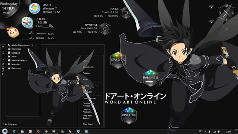The image size is (238, 134).
Task: Click the hexagon analog clock widget
Action: pos(226,13)
